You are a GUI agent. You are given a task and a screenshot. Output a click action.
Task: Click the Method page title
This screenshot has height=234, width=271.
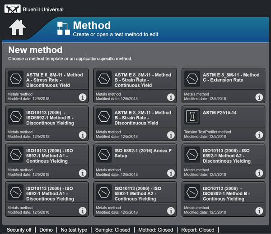click(92, 25)
